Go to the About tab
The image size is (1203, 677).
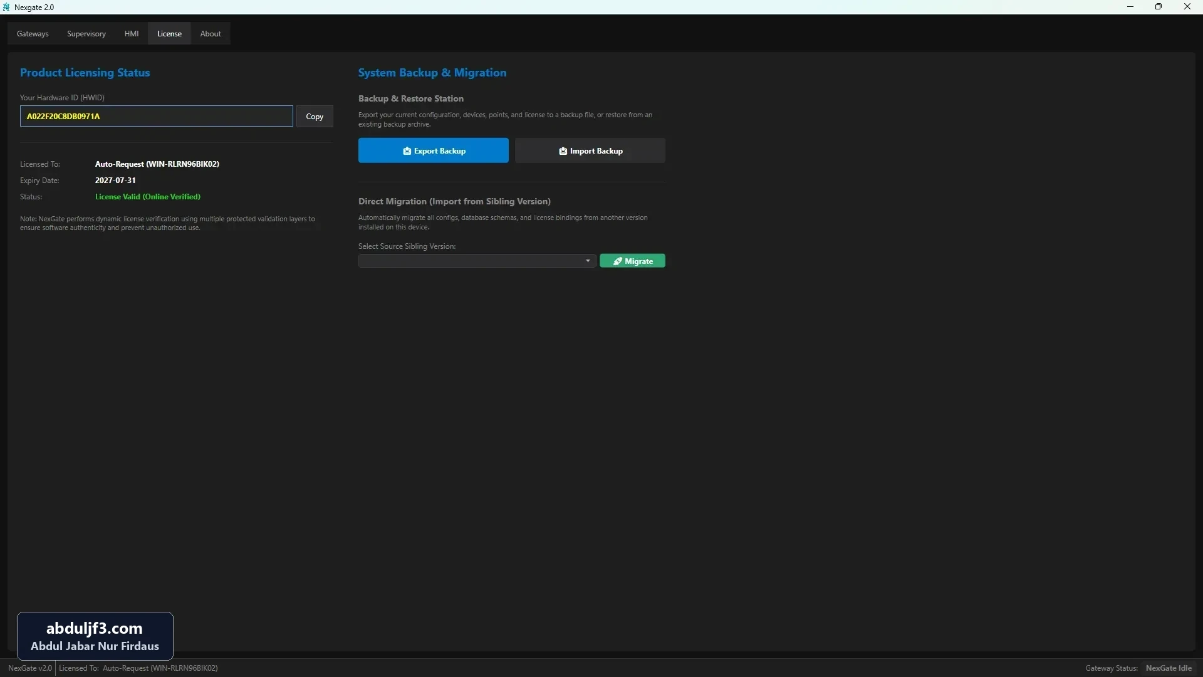(211, 34)
